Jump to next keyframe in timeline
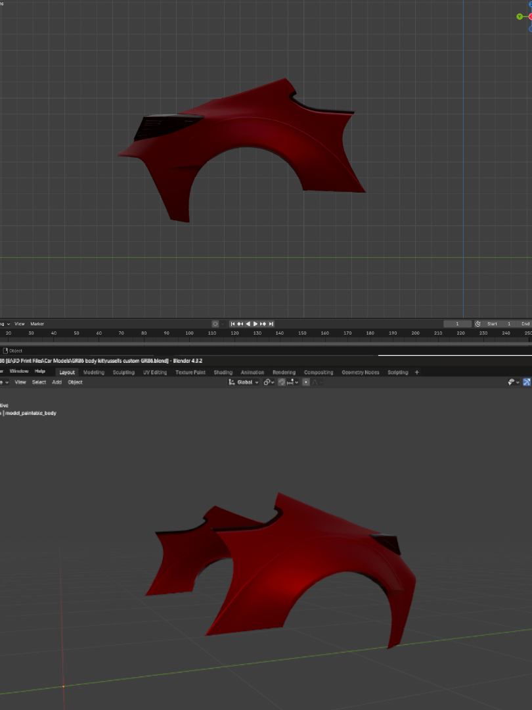This screenshot has height=710, width=532. [x=263, y=324]
